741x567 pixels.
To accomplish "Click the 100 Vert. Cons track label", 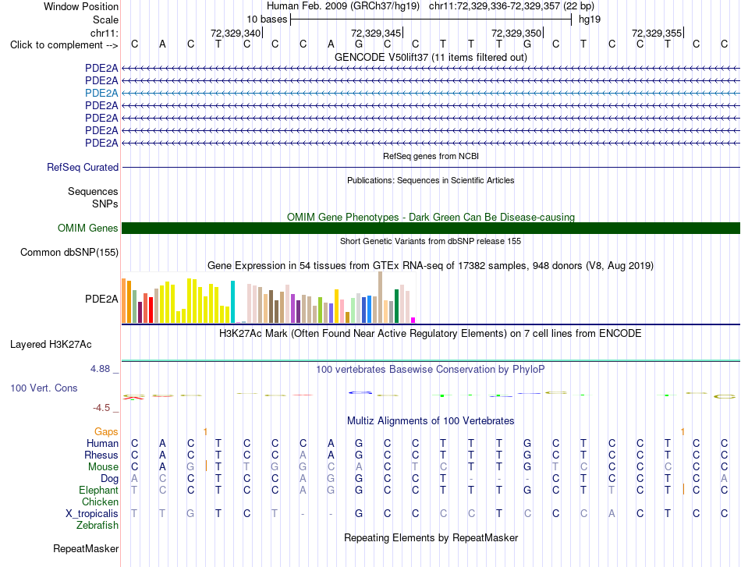I will pyautogui.click(x=44, y=388).
